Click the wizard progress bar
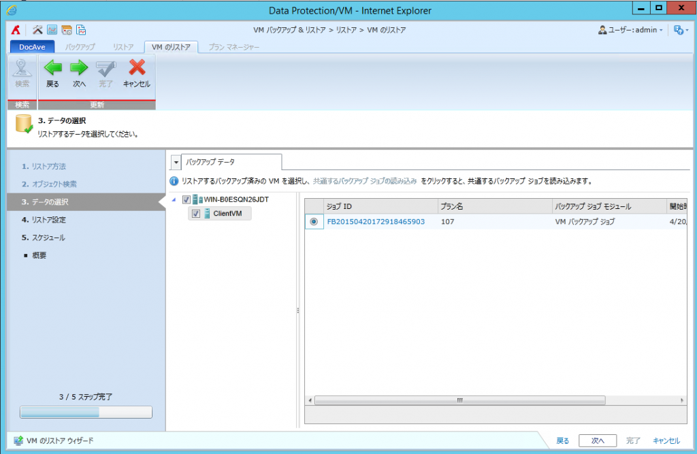Screen dimensions: 697x454 tap(86, 412)
